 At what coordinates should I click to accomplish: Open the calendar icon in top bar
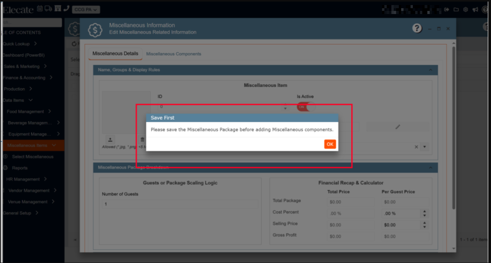[40, 9]
